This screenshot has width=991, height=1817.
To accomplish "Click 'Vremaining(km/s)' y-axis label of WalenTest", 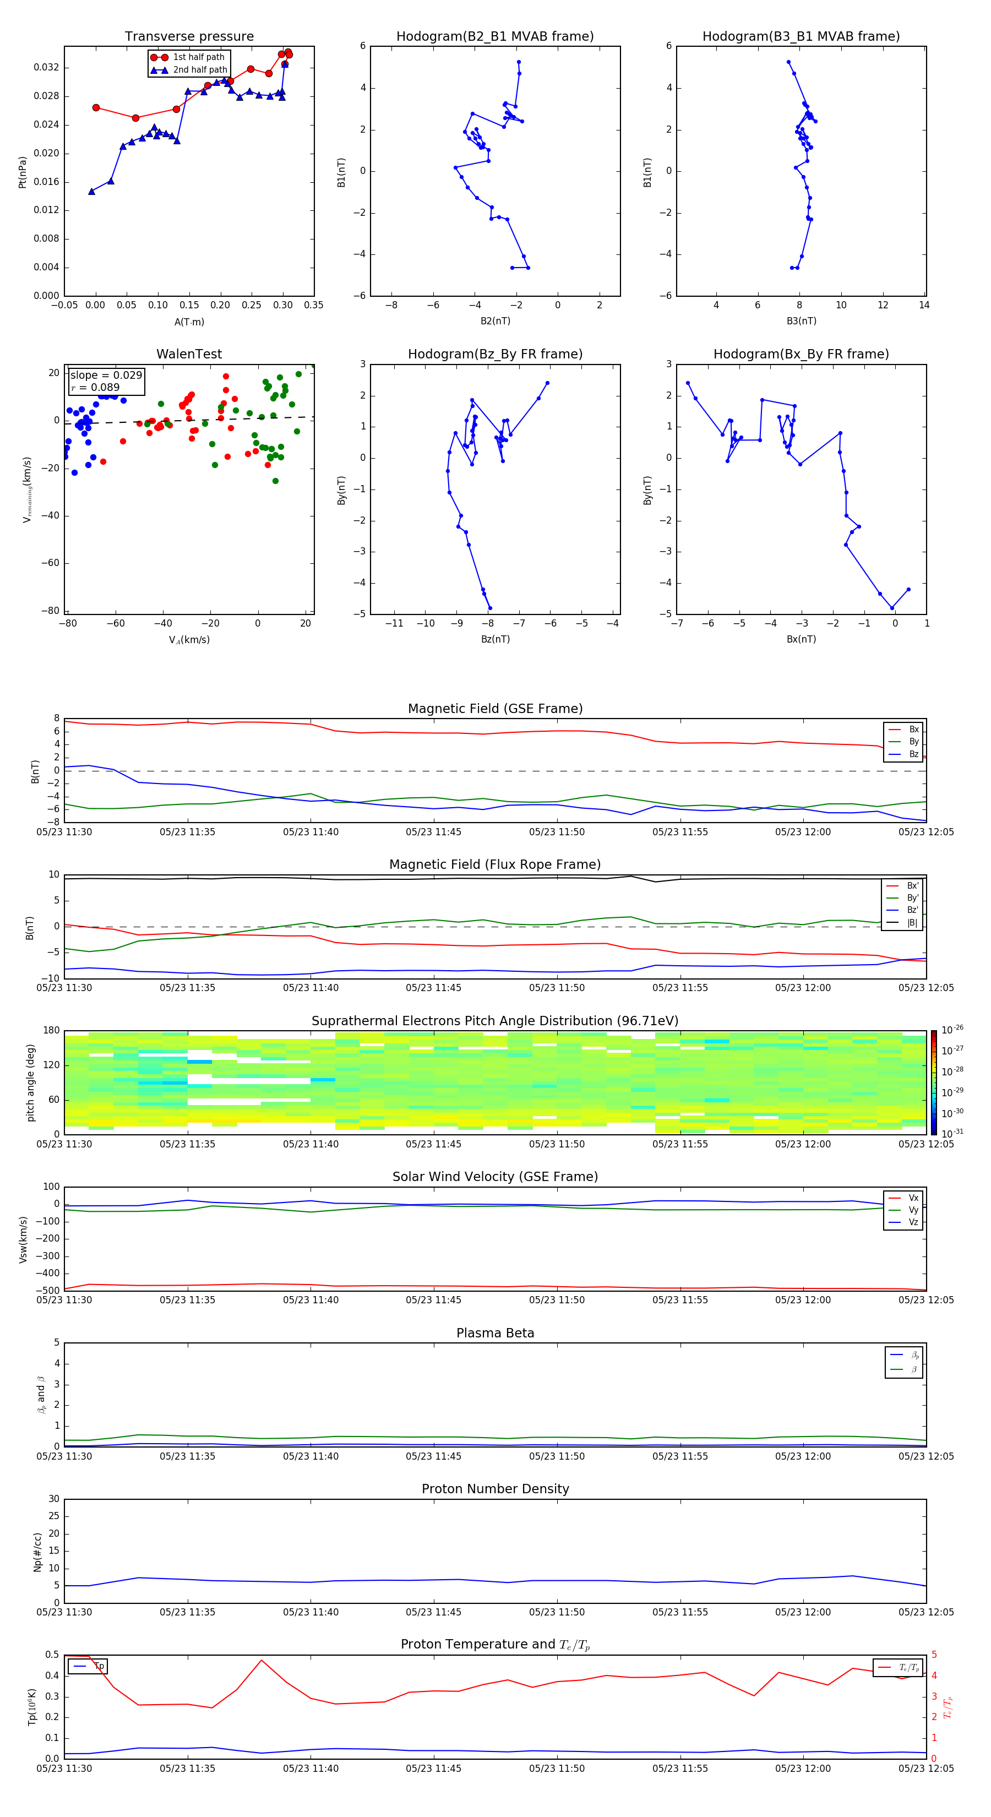I will [x=27, y=489].
